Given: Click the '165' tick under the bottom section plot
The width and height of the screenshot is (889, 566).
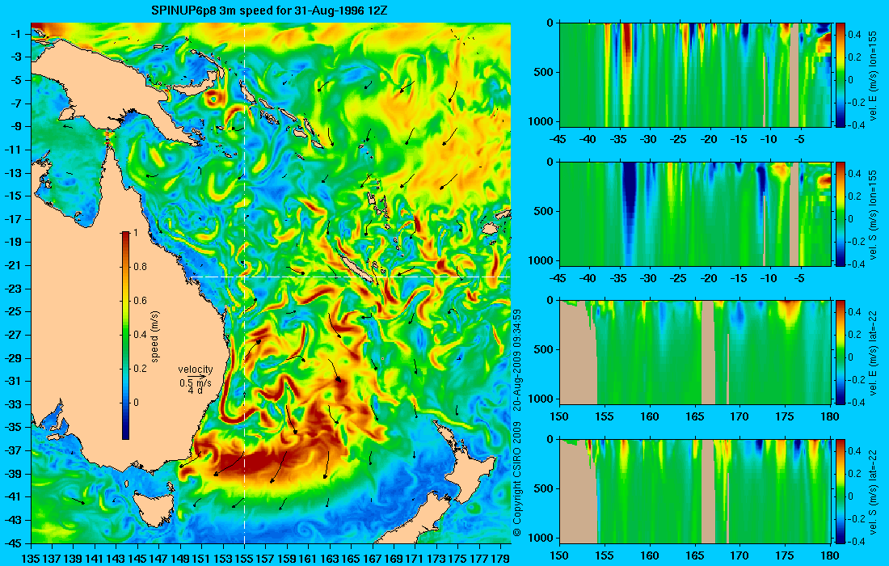Looking at the screenshot, I should pos(694,555).
